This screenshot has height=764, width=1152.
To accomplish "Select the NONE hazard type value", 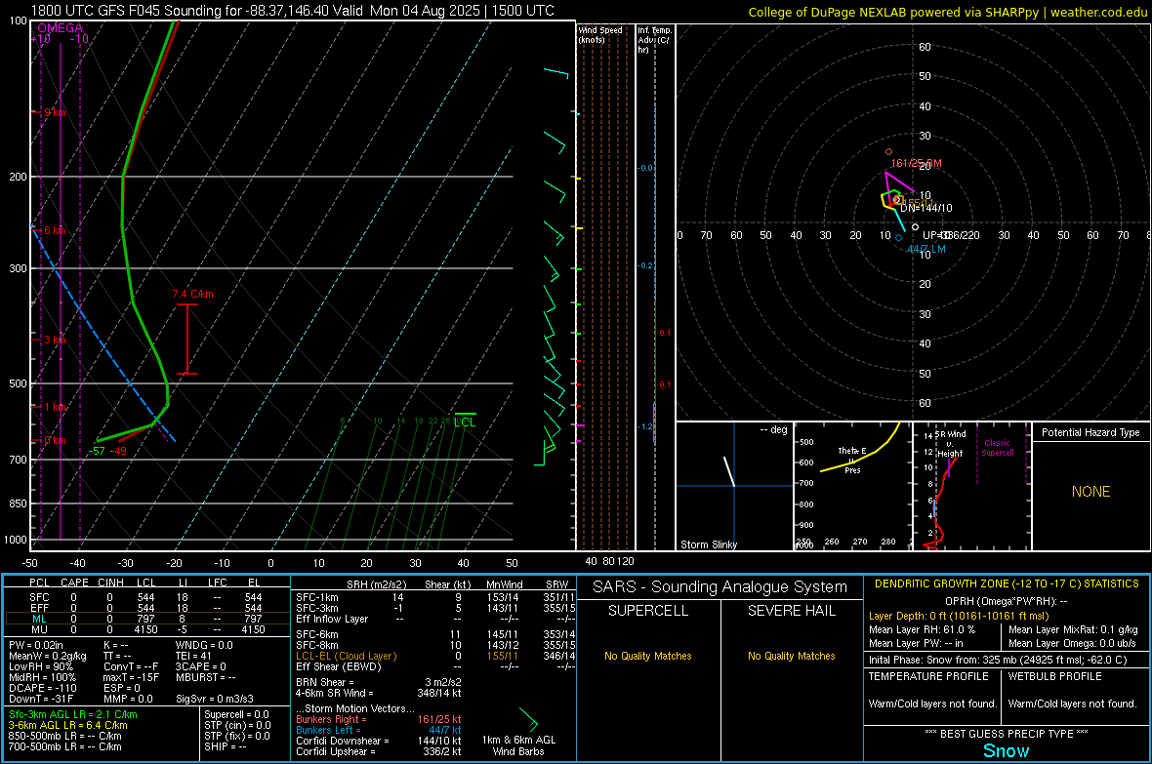I will (x=1090, y=492).
